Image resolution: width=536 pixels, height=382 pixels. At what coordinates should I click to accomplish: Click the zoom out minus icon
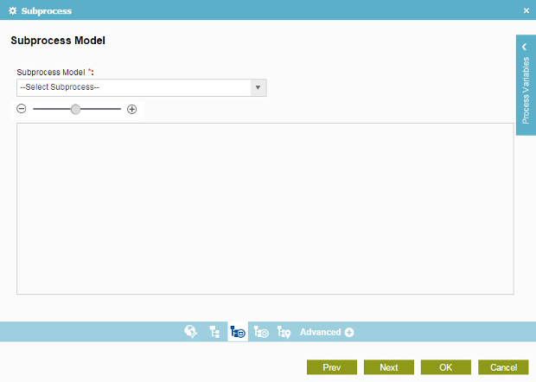[22, 109]
